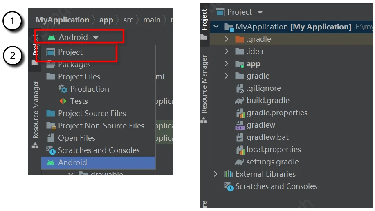Image resolution: width=375 pixels, height=211 pixels.
Task: Expand External Libraries node
Action: (x=216, y=174)
